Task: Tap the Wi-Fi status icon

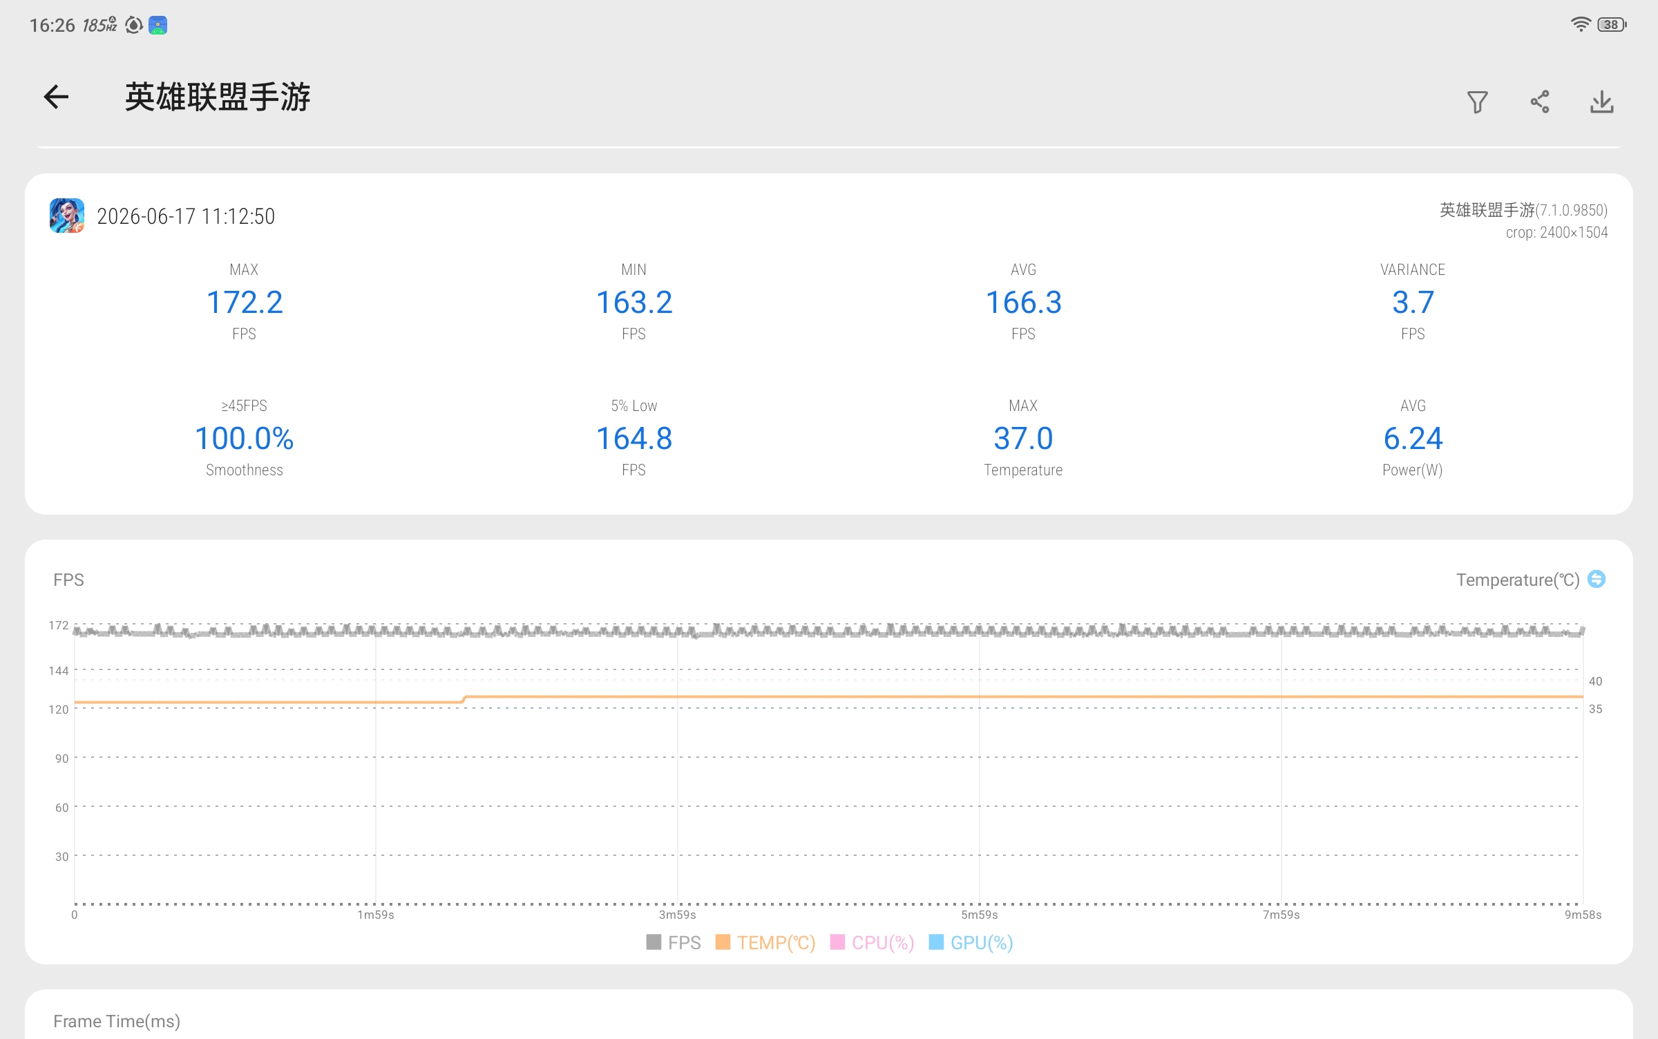Action: coord(1580,25)
